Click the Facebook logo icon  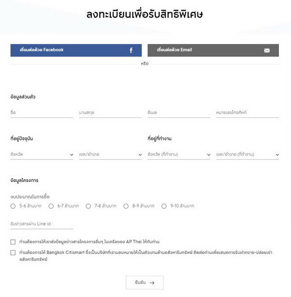(x=131, y=50)
